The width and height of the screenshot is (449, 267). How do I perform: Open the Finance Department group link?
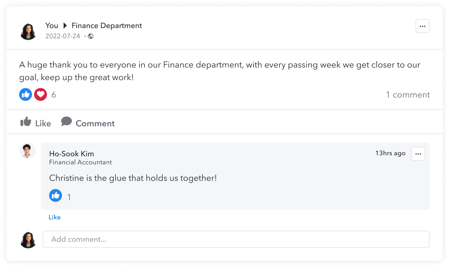point(107,26)
